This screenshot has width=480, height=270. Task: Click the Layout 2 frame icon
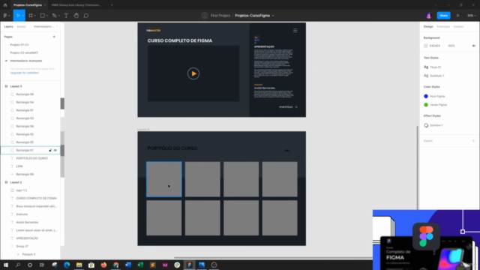[x=6, y=182]
